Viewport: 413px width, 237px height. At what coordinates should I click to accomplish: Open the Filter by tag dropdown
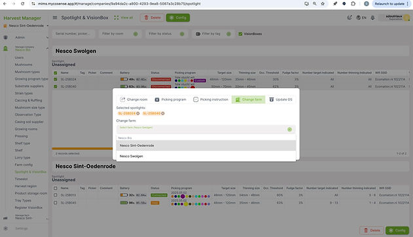pyautogui.click(x=213, y=34)
